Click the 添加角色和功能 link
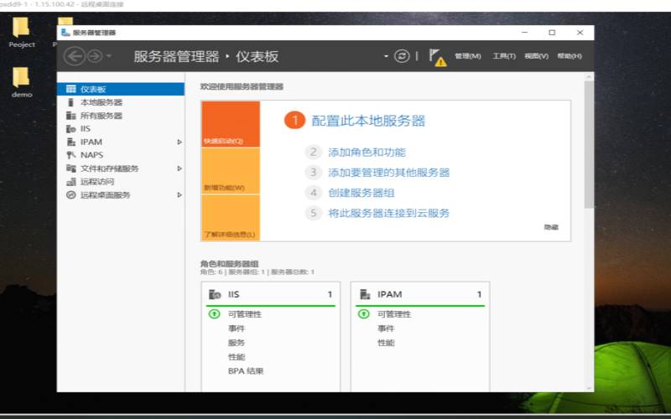The image size is (671, 419). [367, 153]
